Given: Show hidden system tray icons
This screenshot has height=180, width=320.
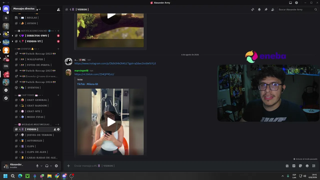Looking at the screenshot, I should point(283,176).
